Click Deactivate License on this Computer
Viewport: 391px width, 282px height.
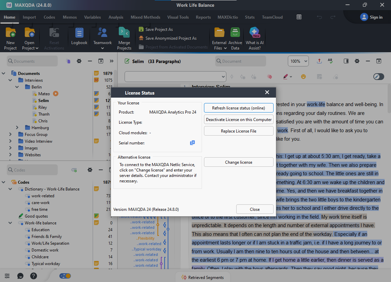coord(238,119)
